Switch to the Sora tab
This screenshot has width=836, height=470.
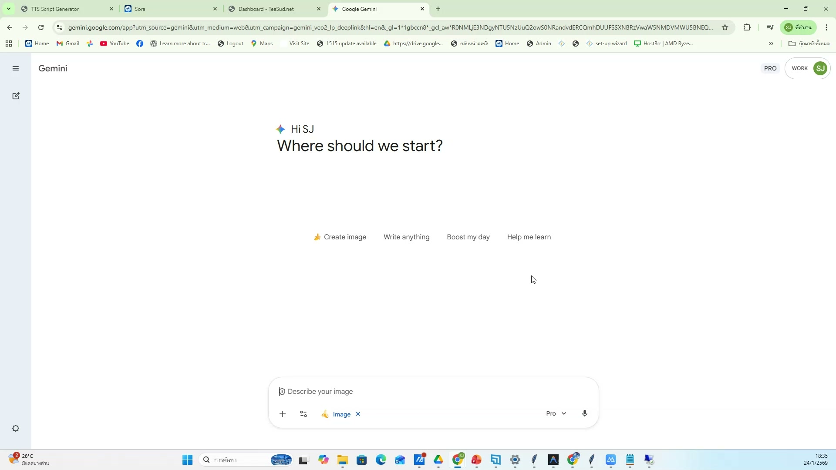coord(165,9)
